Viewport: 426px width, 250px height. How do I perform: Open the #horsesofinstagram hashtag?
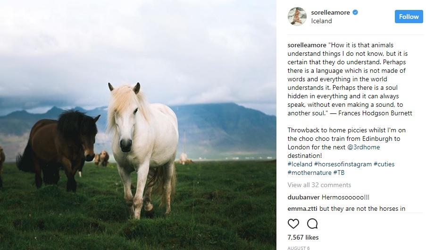pyautogui.click(x=343, y=164)
